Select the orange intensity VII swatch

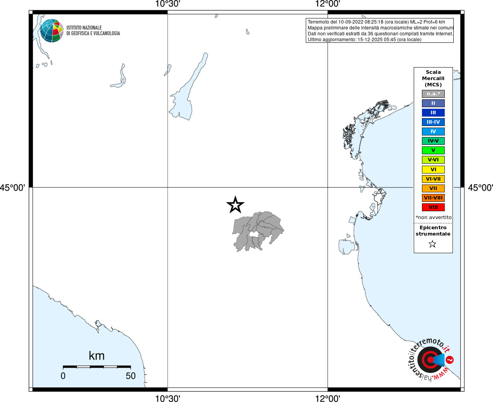(x=433, y=188)
